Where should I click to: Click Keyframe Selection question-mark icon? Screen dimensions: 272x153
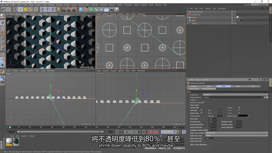pos(157,132)
